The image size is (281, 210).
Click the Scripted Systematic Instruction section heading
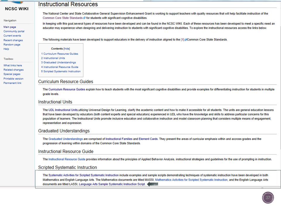pyautogui.click(x=68, y=167)
